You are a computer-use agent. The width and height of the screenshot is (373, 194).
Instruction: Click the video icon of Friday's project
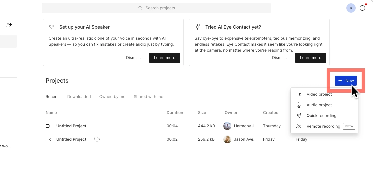(48, 139)
